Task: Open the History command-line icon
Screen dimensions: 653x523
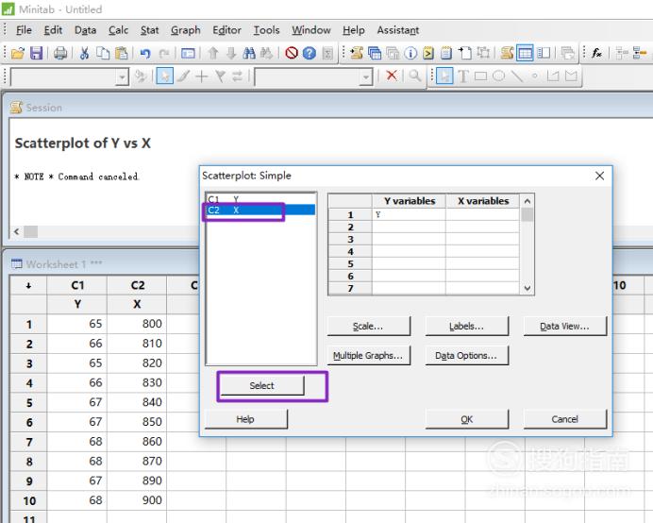Action: [x=428, y=54]
